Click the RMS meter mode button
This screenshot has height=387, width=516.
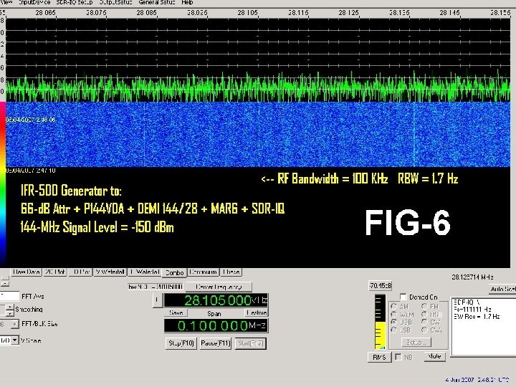pyautogui.click(x=379, y=357)
